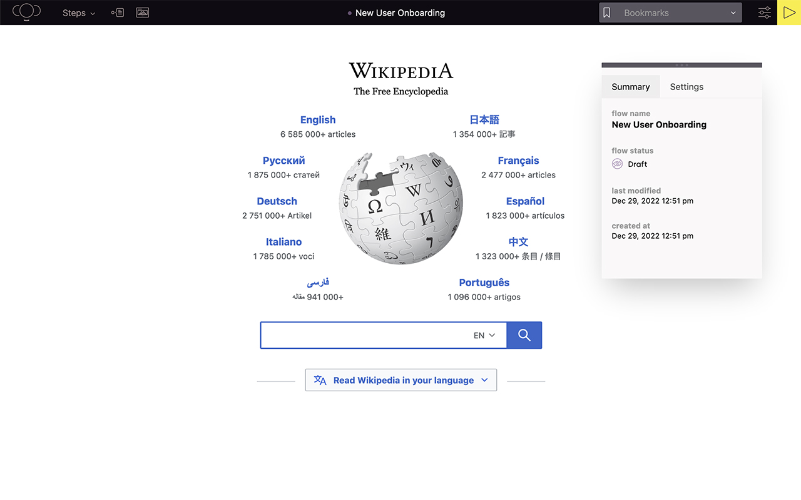Click the last modified date value
Viewport: 801px width, 500px height.
pos(652,201)
